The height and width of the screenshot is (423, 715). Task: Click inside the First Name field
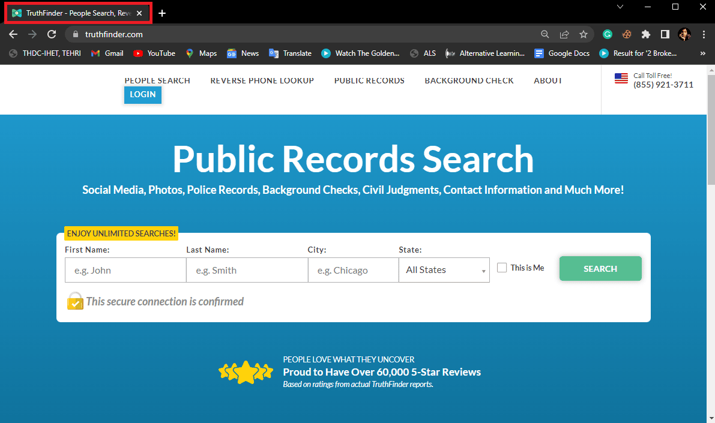pos(125,270)
